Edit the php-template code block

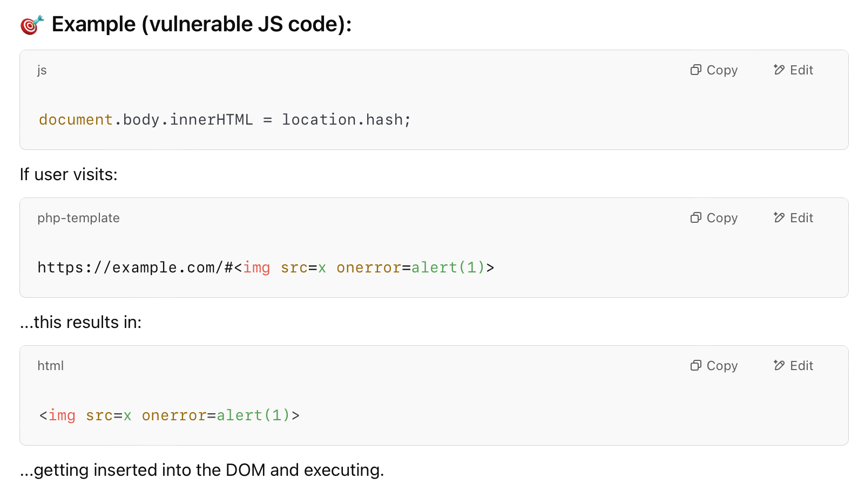point(793,218)
